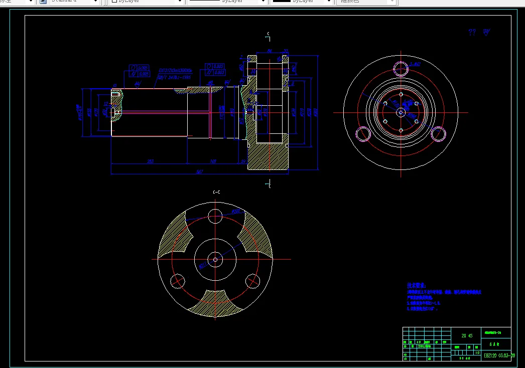Screen dimensions: 525x368
Task: Click the center hole of section C-C
Action: [215, 259]
